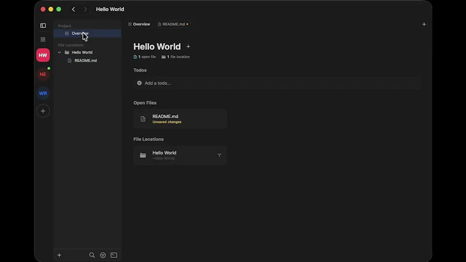466x262 pixels.
Task: Open search with magnifier icon
Action: [92, 255]
